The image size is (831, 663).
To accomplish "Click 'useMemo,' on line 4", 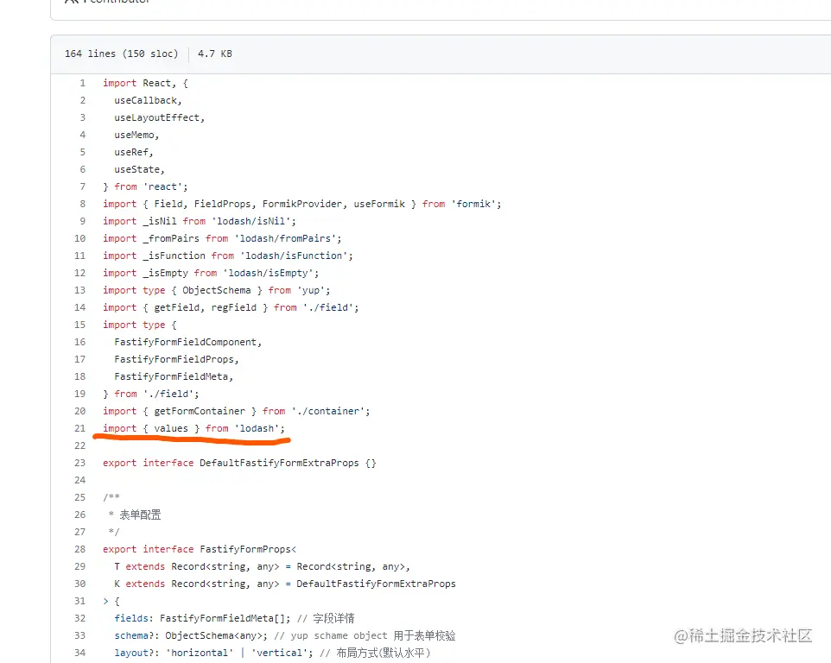I will (x=136, y=135).
